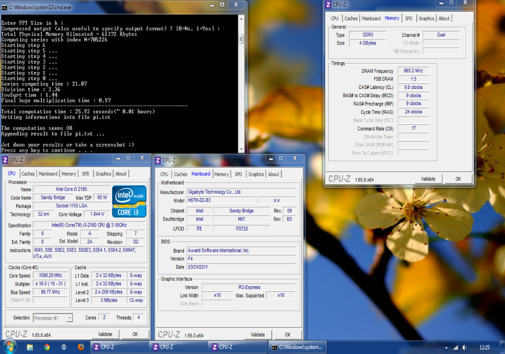Image resolution: width=505 pixels, height=354 pixels.
Task: Switch to second CPU-Z taskbar button
Action: [x=179, y=347]
